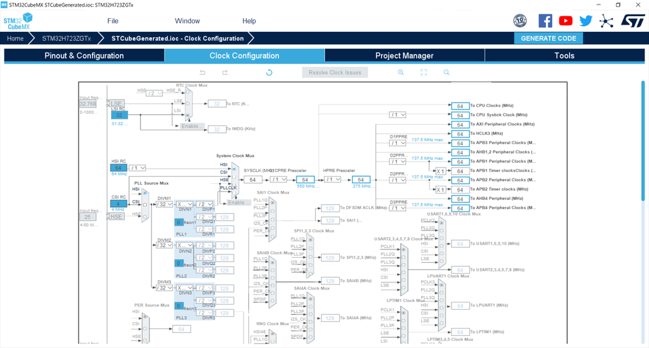649x348 pixels.
Task: Click the HSI RC 64 value box
Action: coord(118,168)
